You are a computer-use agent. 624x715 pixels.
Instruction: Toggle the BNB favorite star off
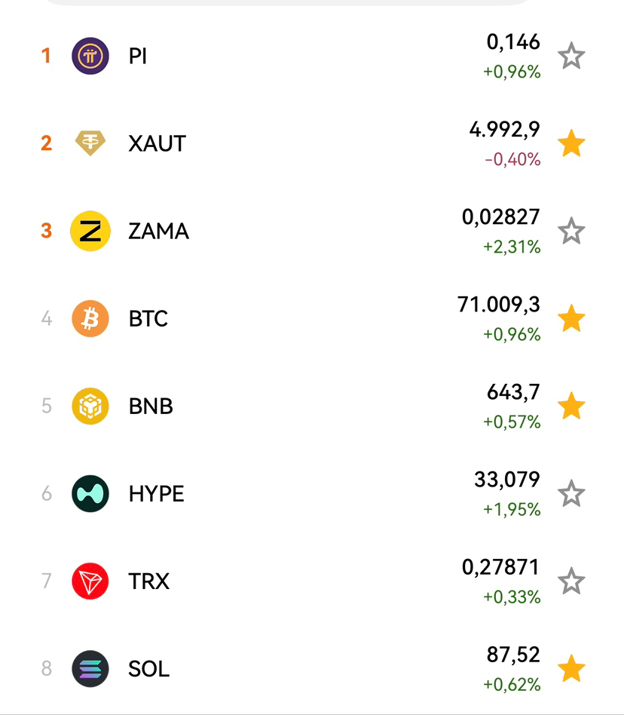[571, 406]
